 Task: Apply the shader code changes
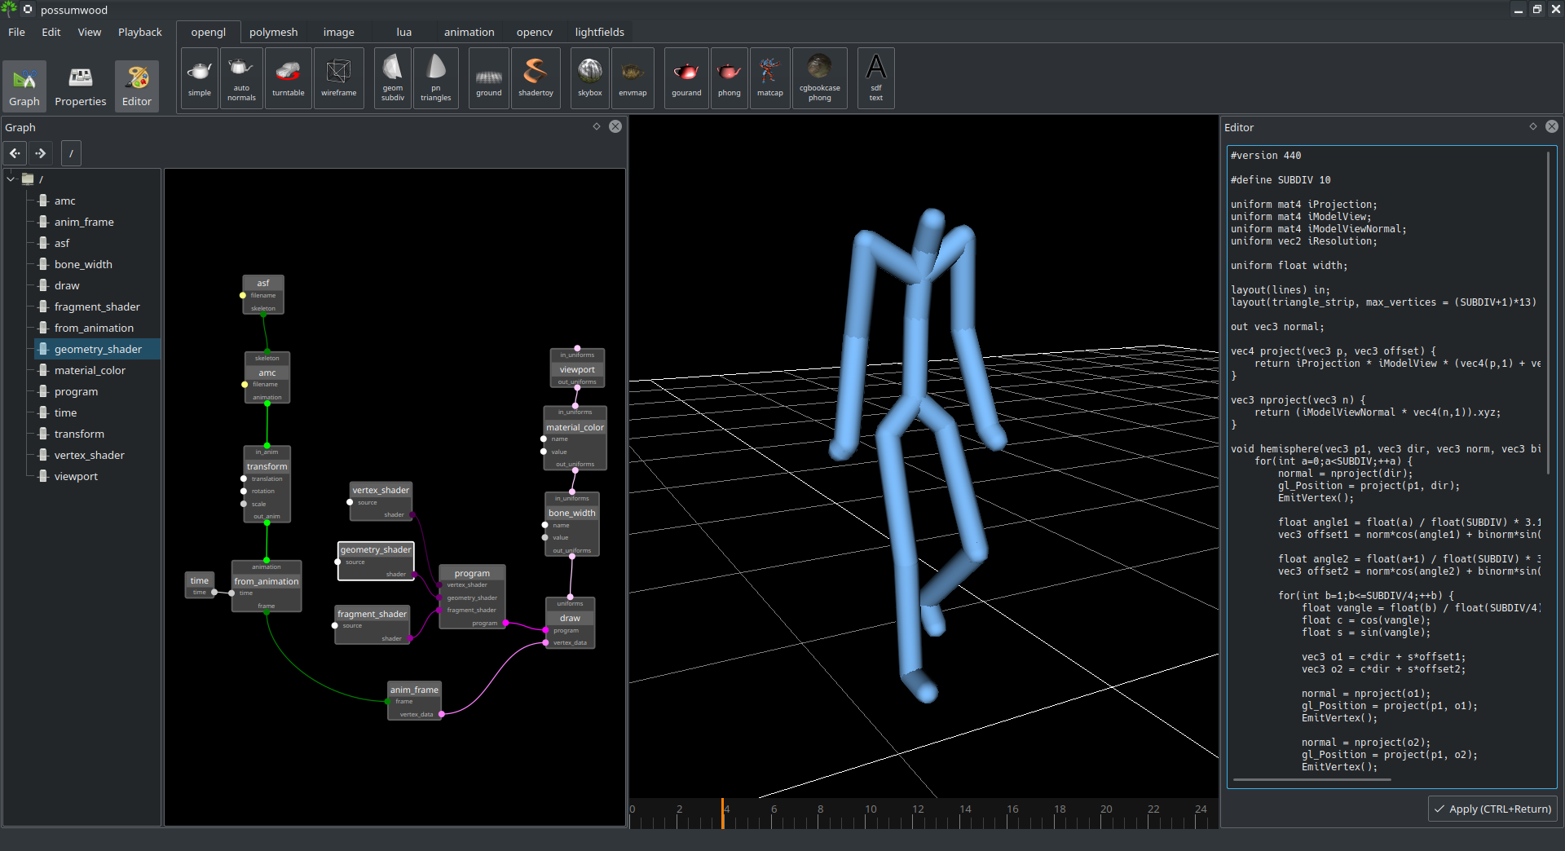[x=1492, y=809]
